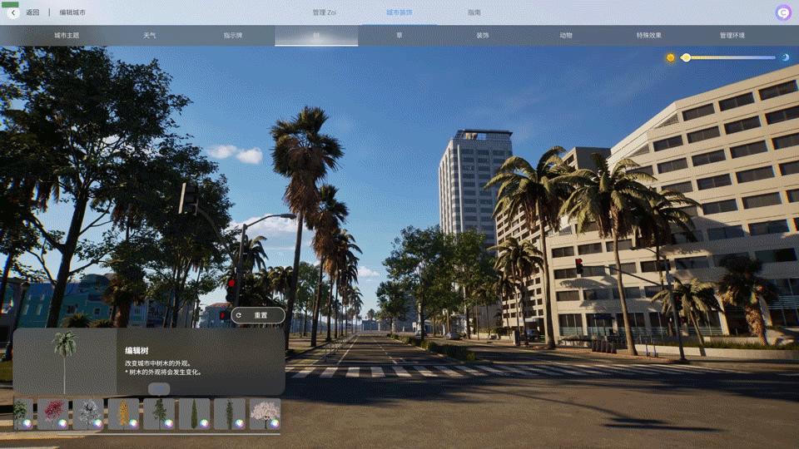The width and height of the screenshot is (799, 449).
Task: Click the 返回 back label
Action: (x=32, y=12)
